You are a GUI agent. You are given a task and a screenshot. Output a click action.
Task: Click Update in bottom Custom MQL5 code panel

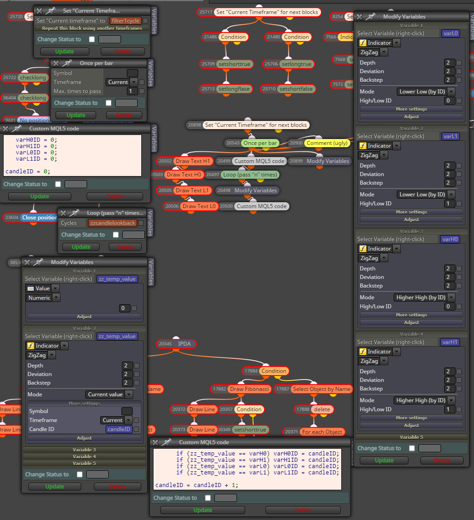click(203, 510)
